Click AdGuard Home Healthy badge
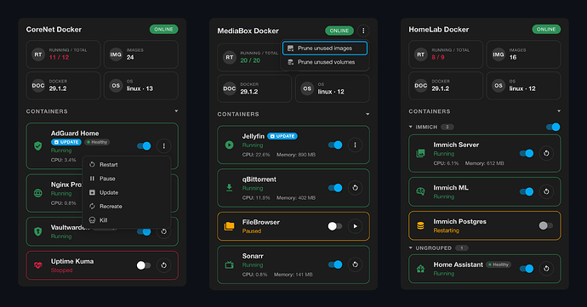587x307 pixels. (97, 142)
